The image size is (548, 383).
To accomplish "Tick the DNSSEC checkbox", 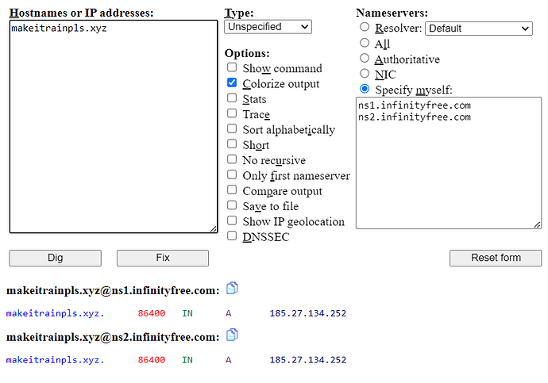I will (232, 236).
